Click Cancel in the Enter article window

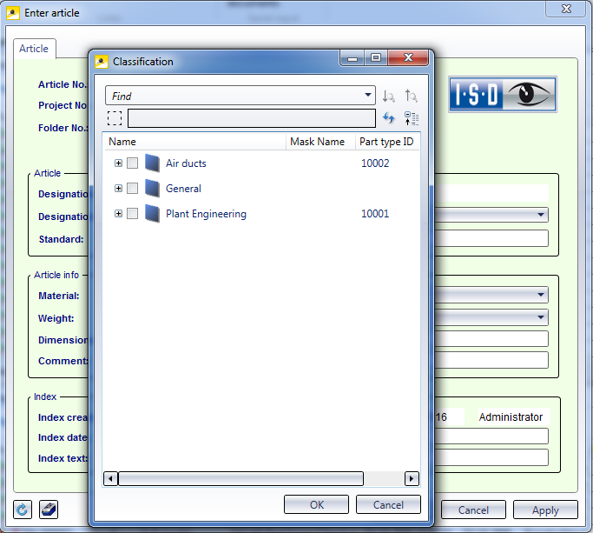click(473, 510)
